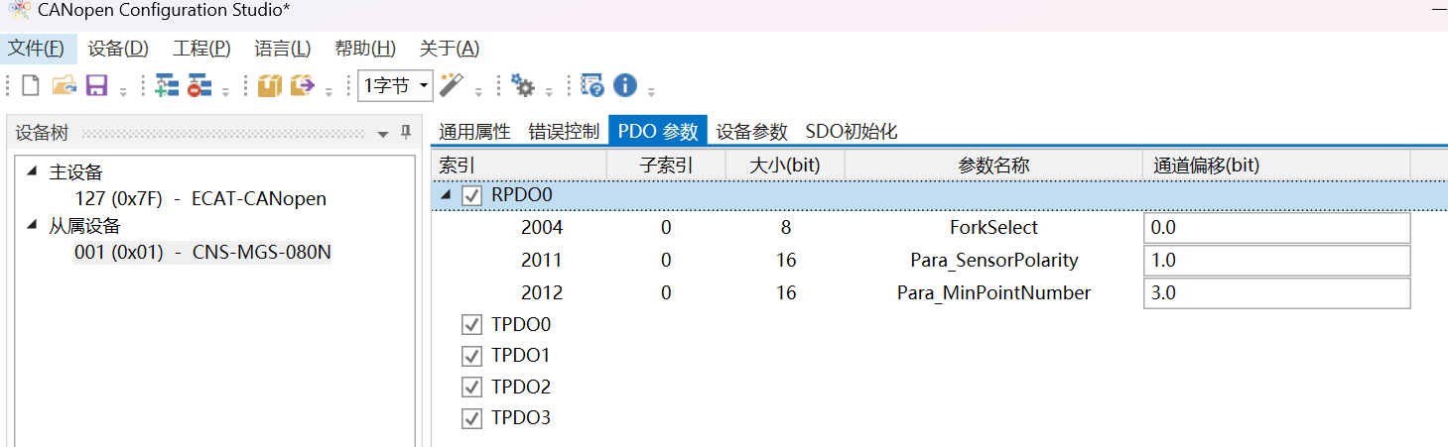Collapse the RPDO0 row expander

click(445, 195)
